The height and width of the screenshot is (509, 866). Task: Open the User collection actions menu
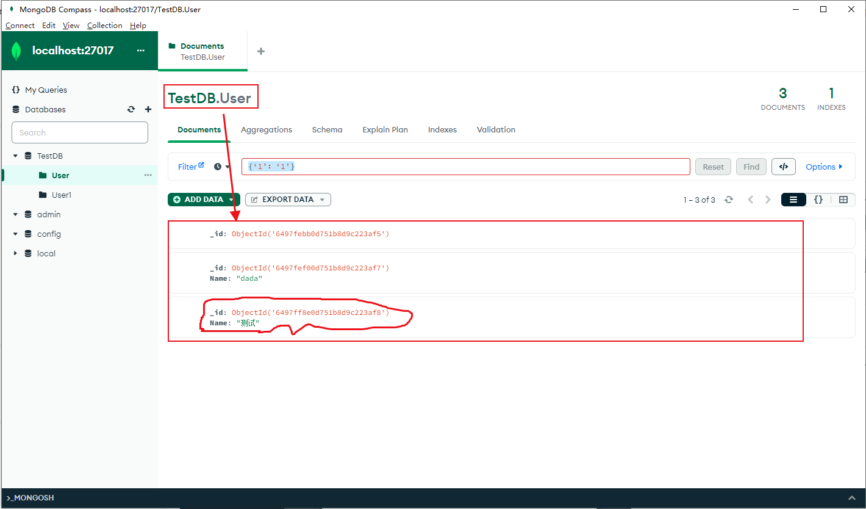click(x=148, y=175)
